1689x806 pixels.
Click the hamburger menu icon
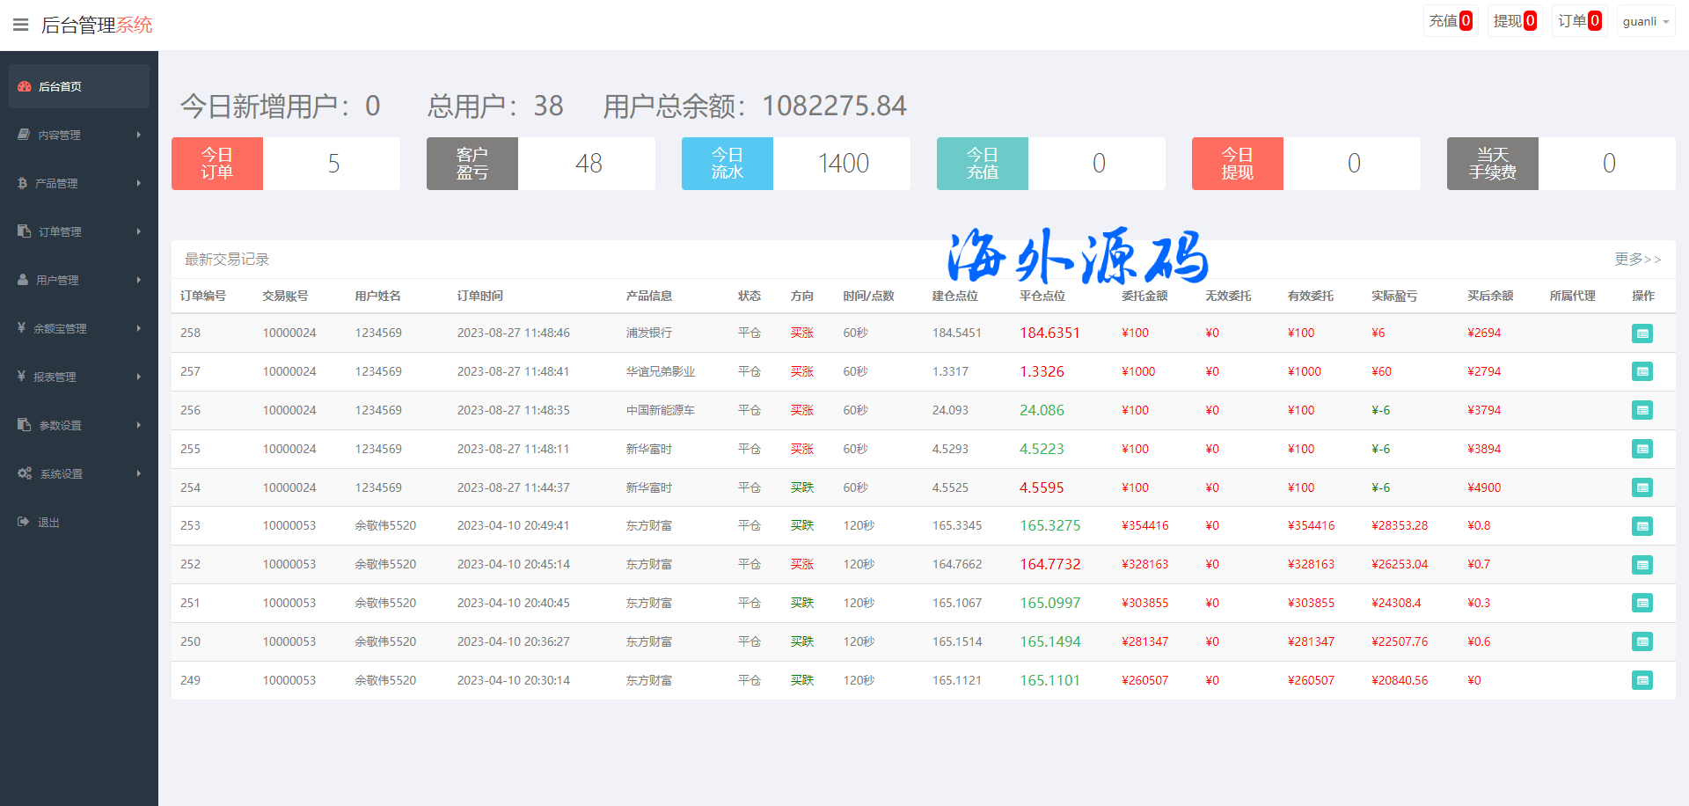click(21, 25)
